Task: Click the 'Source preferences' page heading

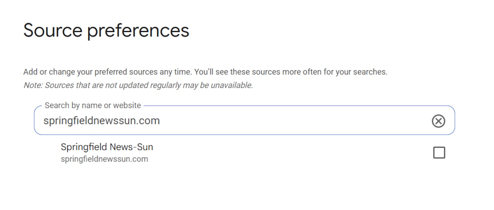Action: (106, 30)
